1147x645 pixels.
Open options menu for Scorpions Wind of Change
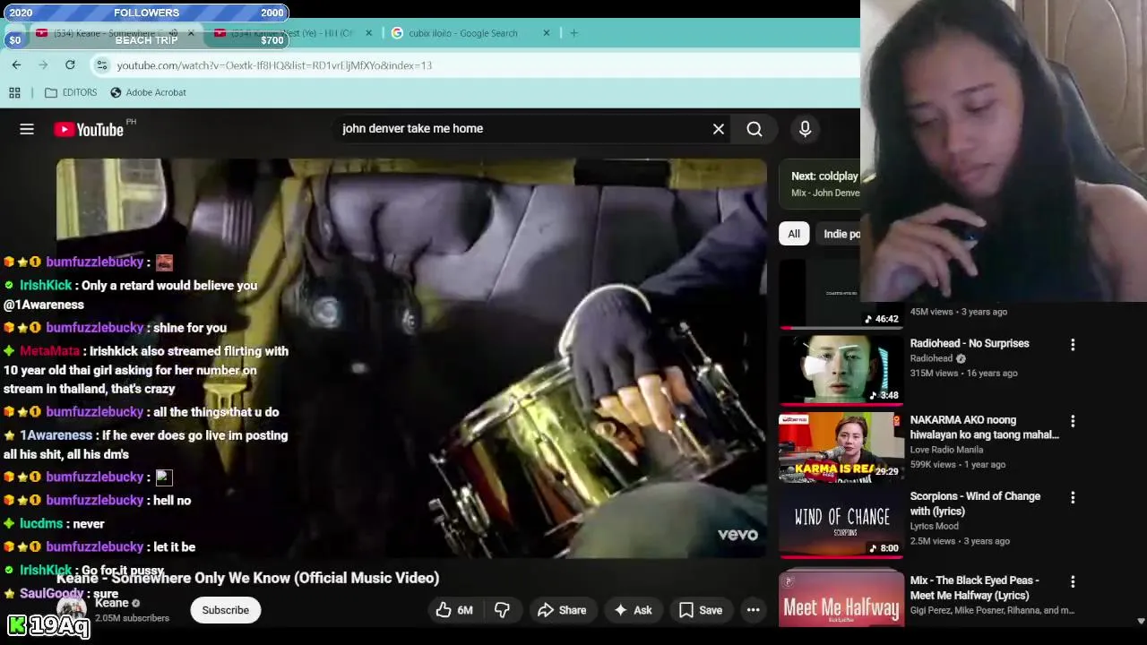(1073, 497)
